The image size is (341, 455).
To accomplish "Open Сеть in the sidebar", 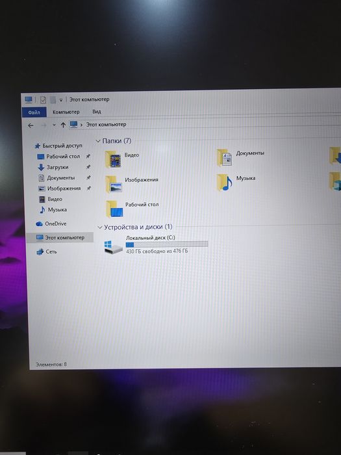I will [x=51, y=252].
